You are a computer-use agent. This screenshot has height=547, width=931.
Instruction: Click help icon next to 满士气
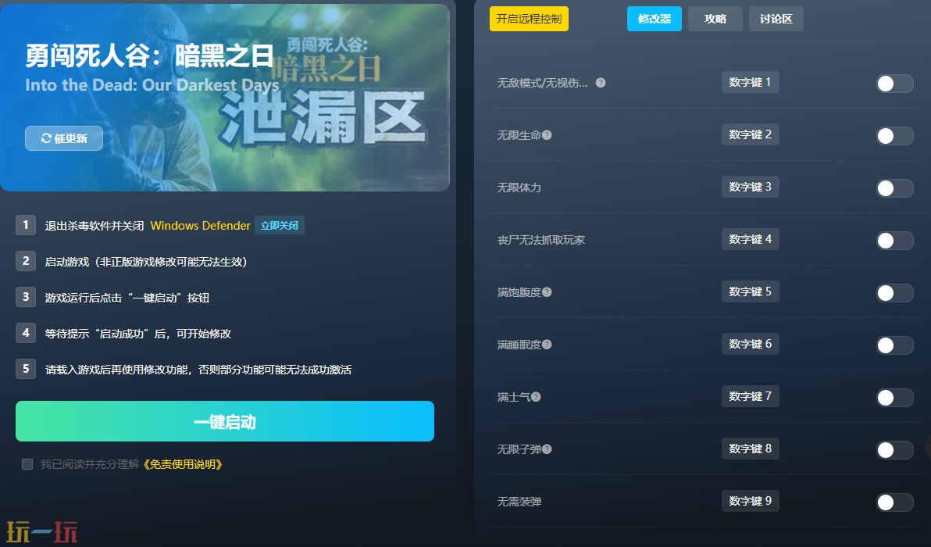(536, 397)
